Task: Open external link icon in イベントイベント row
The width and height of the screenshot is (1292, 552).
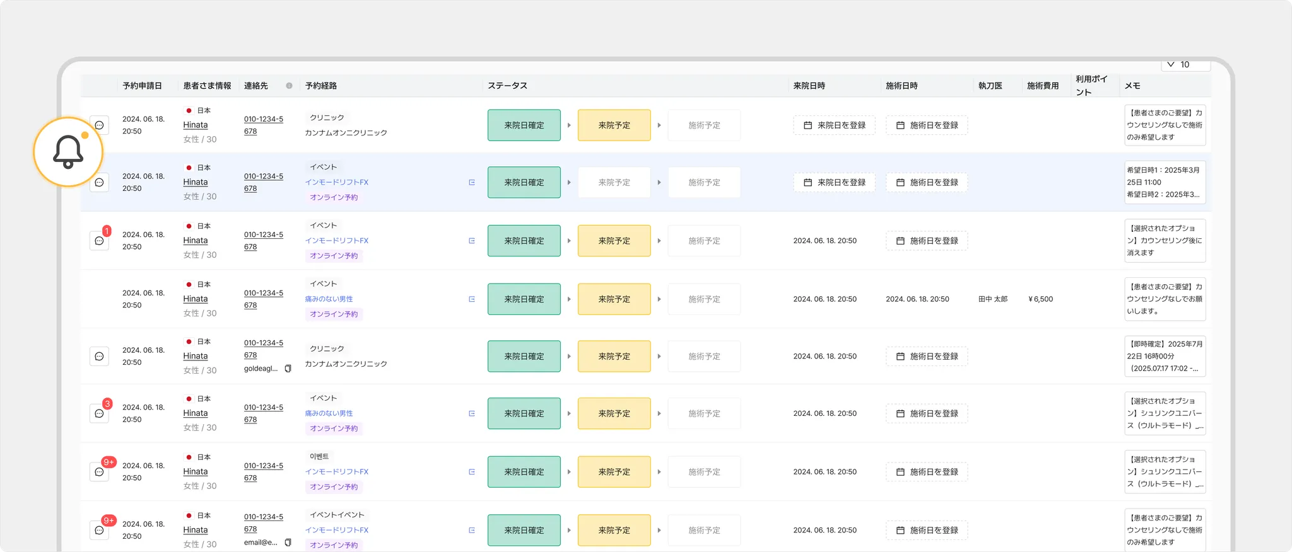Action: [472, 531]
